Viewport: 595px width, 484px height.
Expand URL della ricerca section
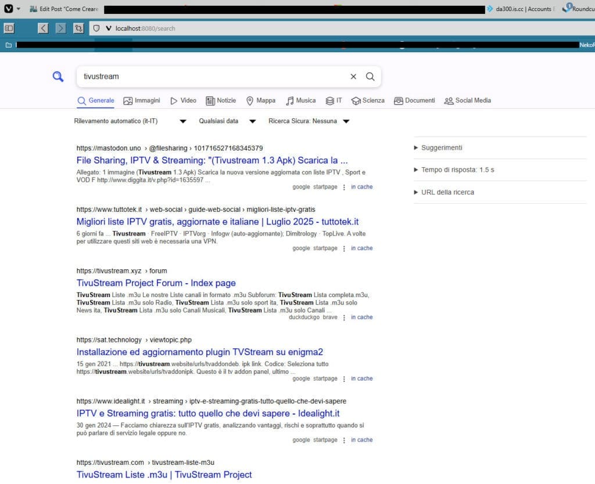point(444,193)
